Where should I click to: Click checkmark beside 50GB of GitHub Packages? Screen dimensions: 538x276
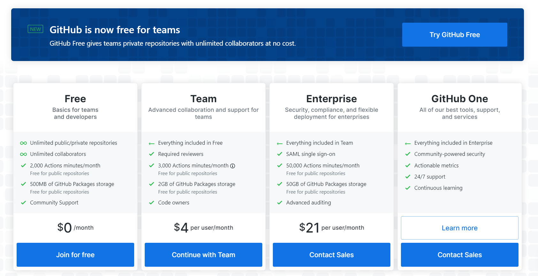[280, 184]
